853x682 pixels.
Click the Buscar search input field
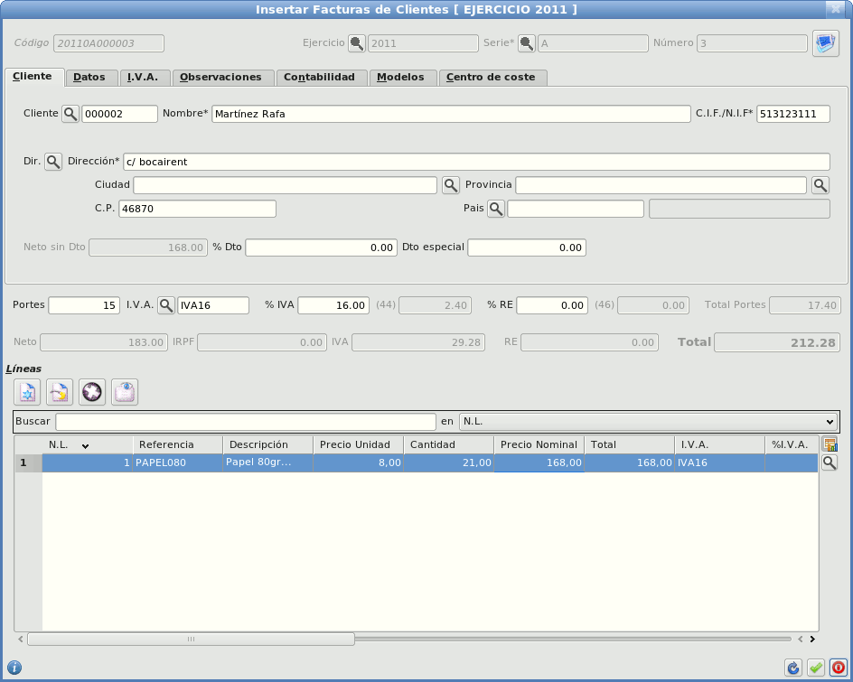point(246,422)
